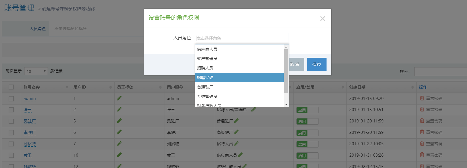Image resolution: width=467 pixels, height=168 pixels.
Task: Click the 搜索 search input field
Action: [x=440, y=71]
